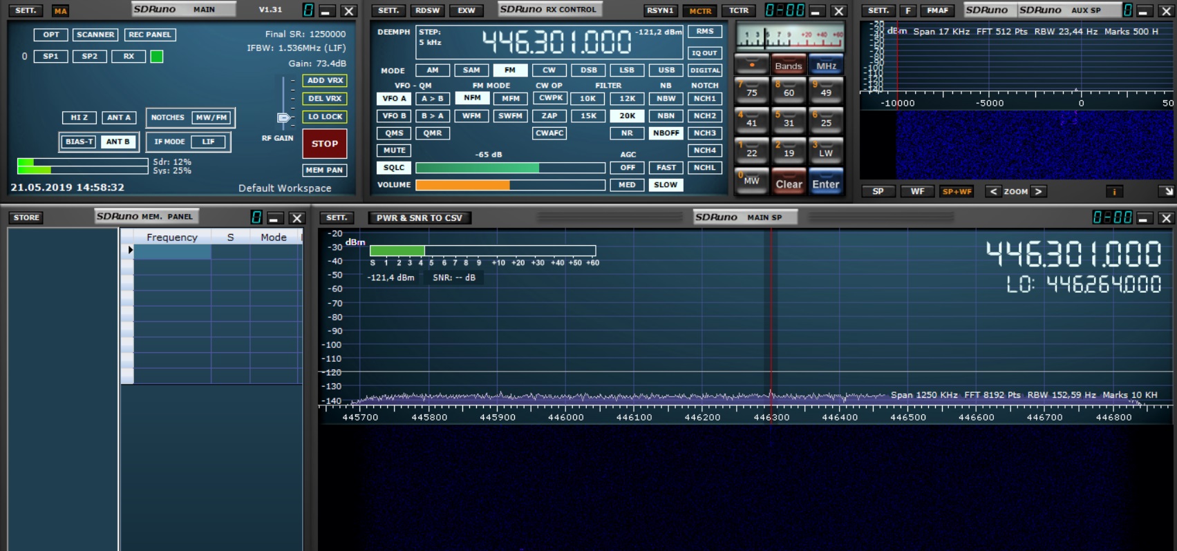
Task: Select 20K filter bandwidth
Action: click(627, 116)
